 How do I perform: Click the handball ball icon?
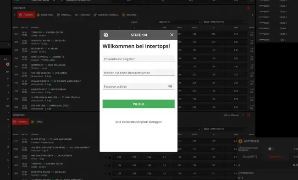pos(58,15)
